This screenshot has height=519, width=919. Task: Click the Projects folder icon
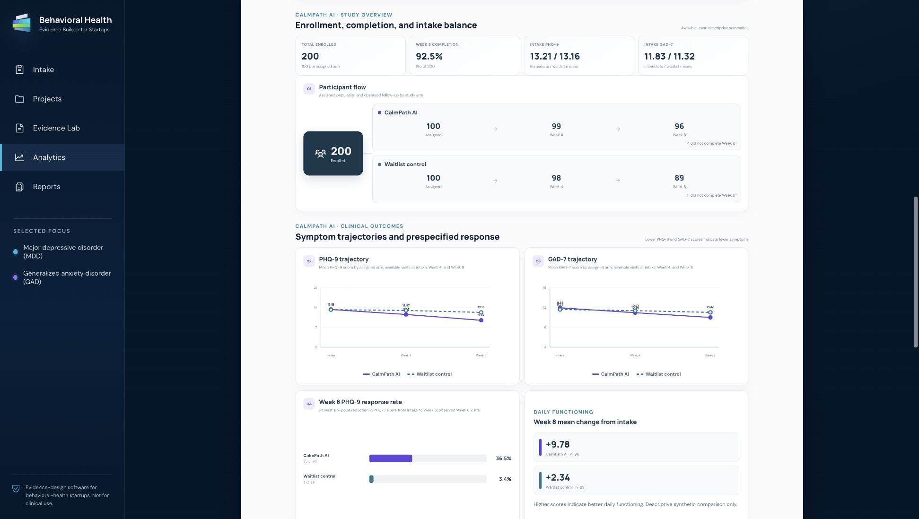19,99
